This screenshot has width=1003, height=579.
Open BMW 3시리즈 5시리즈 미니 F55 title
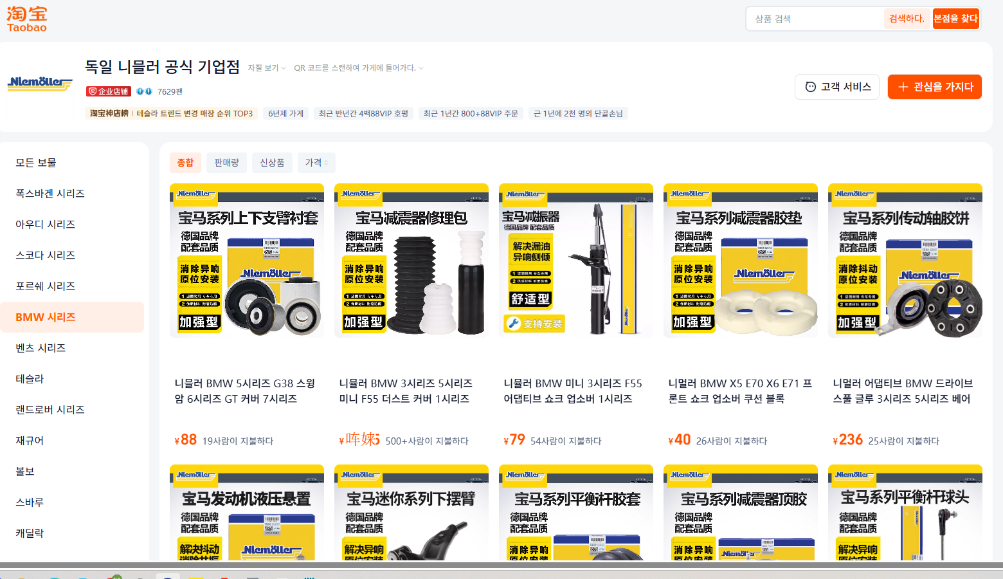(x=406, y=391)
